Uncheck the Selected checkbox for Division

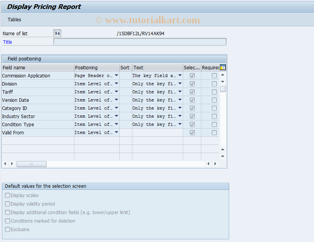(x=192, y=84)
